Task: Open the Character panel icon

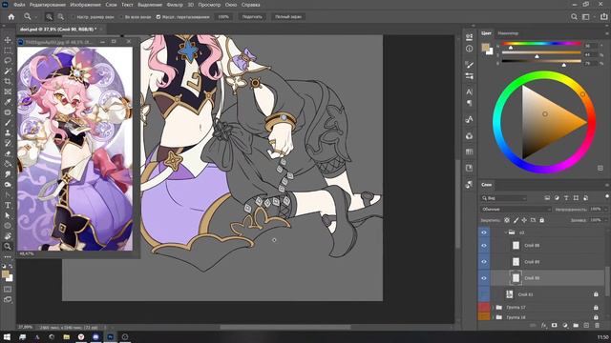Action: coord(469,91)
